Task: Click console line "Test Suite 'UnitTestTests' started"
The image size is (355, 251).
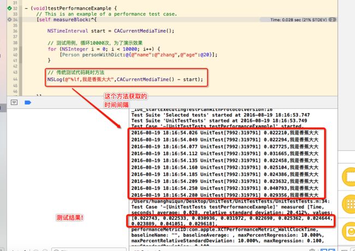Action: click(x=219, y=121)
